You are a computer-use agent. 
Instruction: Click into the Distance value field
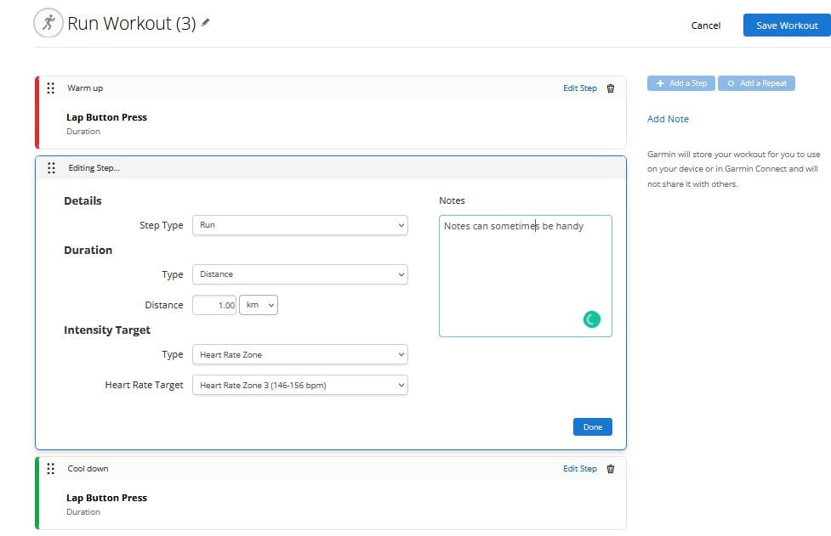pyautogui.click(x=215, y=305)
